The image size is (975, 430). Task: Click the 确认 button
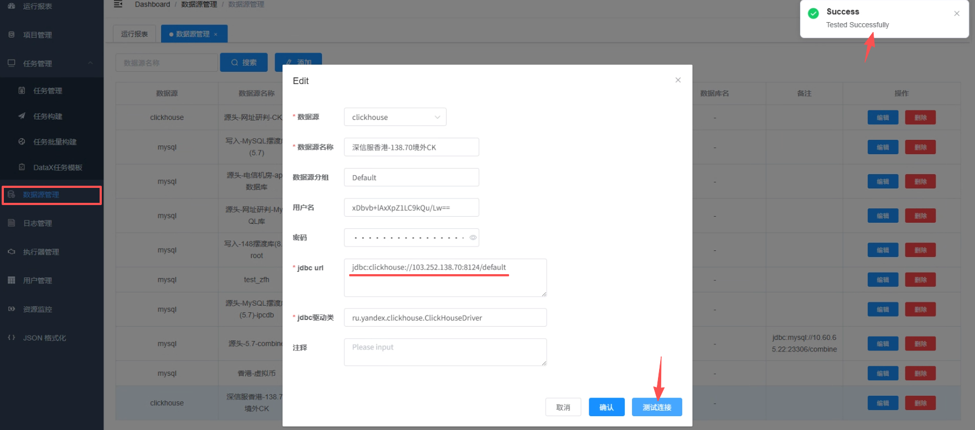(x=606, y=407)
